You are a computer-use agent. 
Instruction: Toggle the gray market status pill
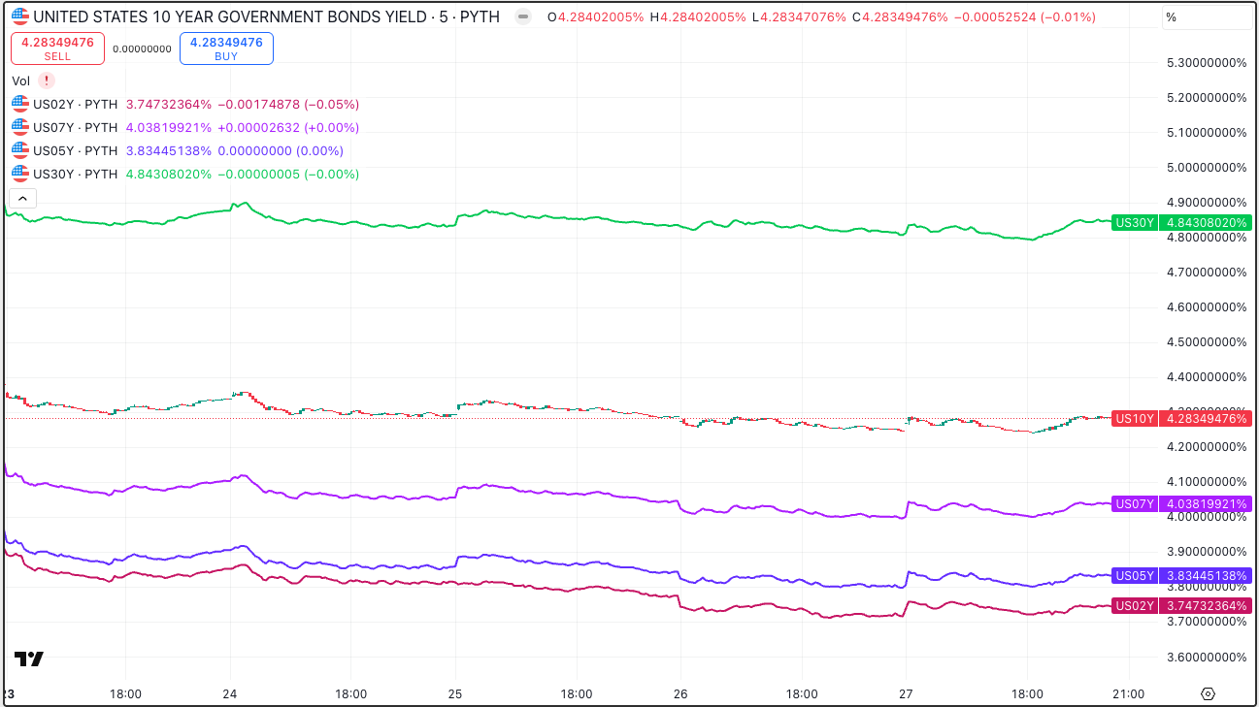(x=522, y=16)
